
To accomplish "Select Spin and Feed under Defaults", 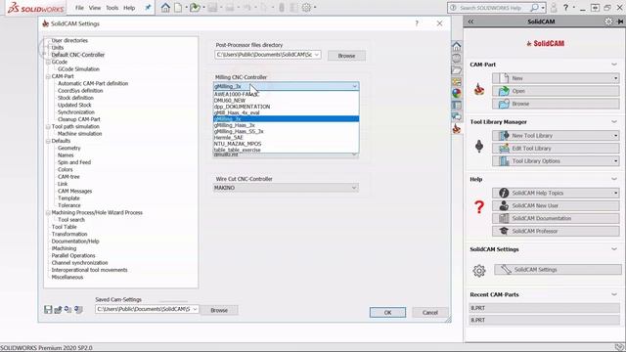I will click(x=74, y=162).
